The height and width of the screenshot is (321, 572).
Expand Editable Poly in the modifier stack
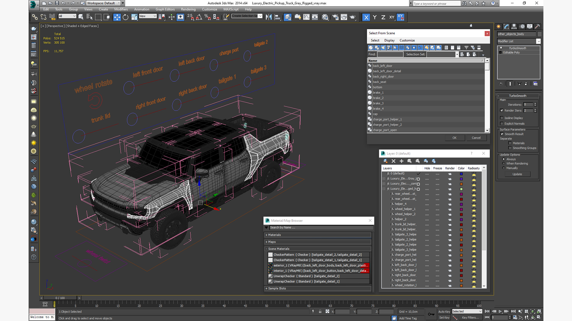(500, 53)
